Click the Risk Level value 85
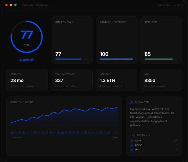Screen dimensions: 188x162 click(148, 54)
